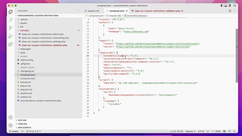This screenshot has height=136, width=242.
Task: Open phpcs.xml file
Action: pos(25,86)
